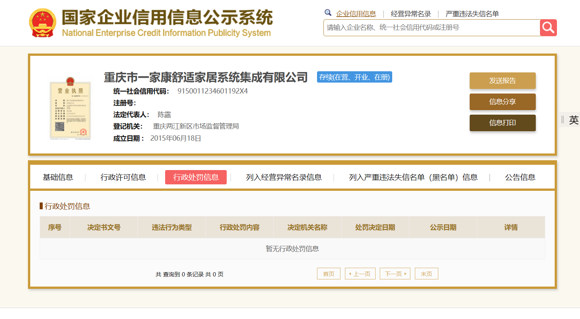Click registration authority 重庆两江新区市场监督管理局
Image resolution: width=580 pixels, height=319 pixels.
click(196, 126)
